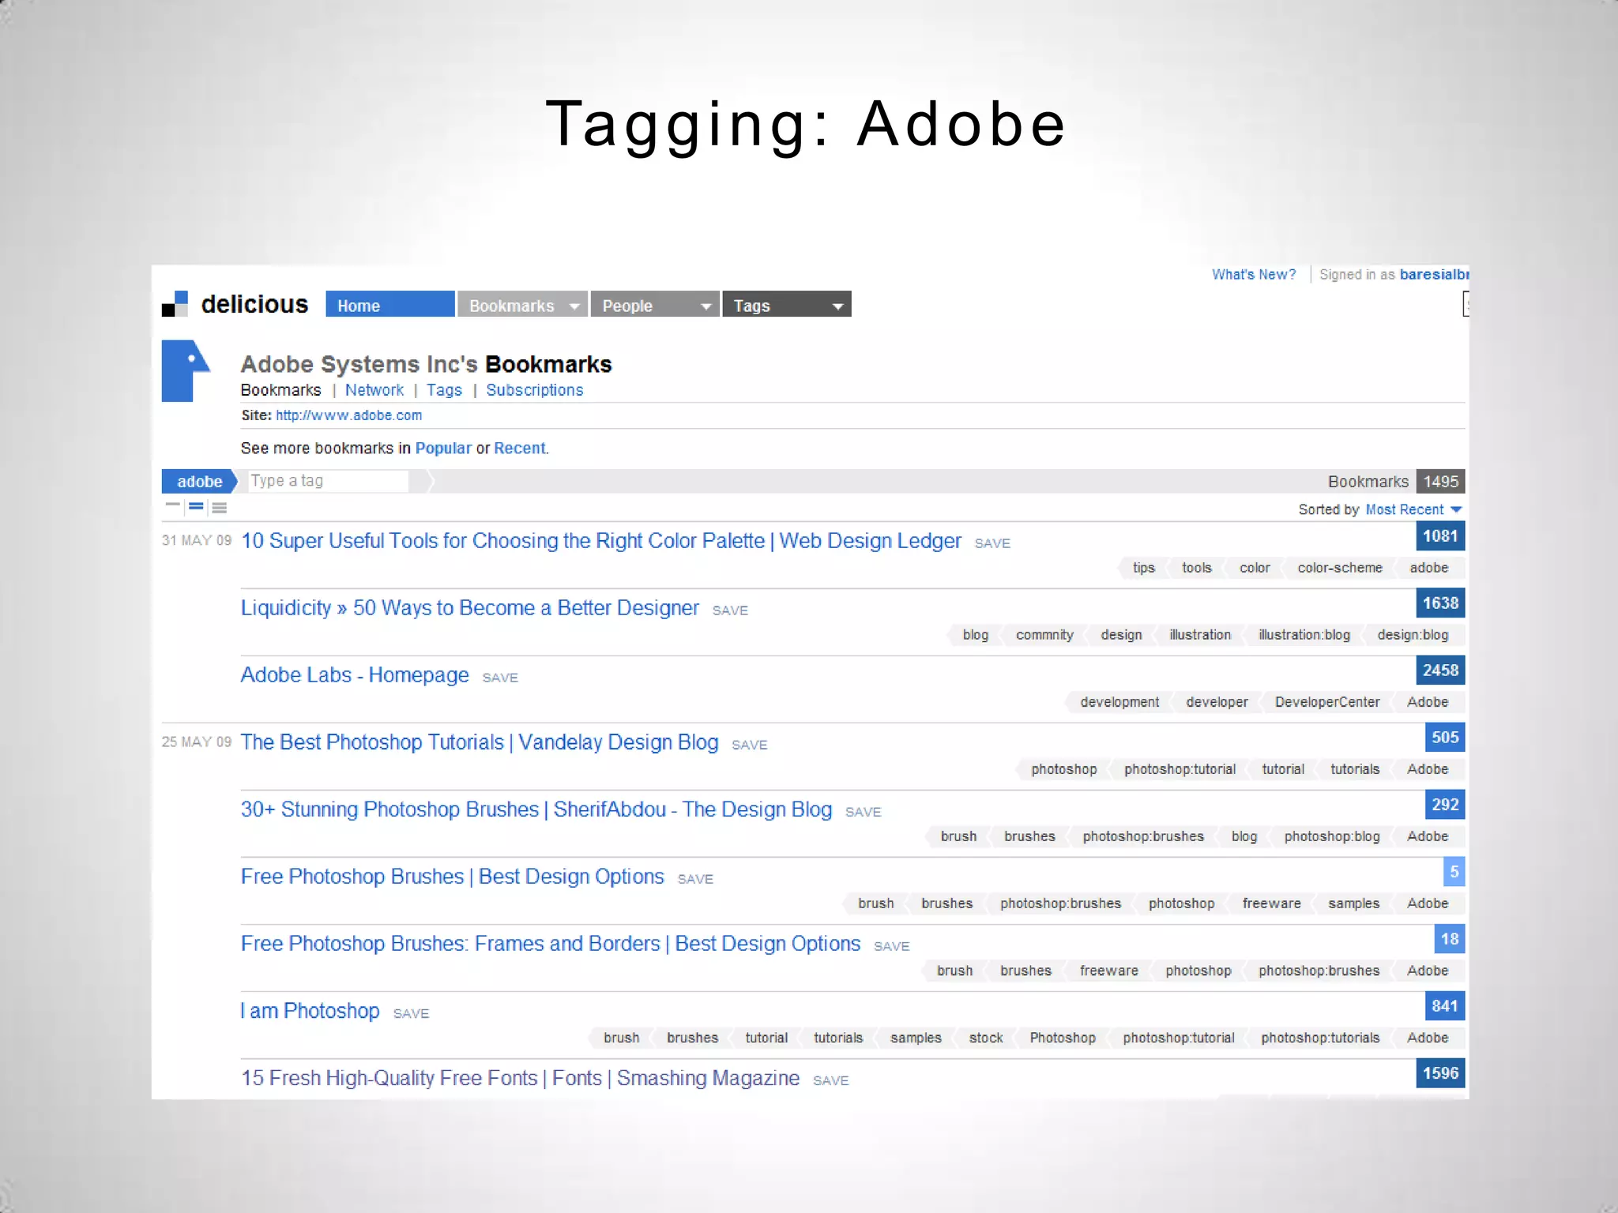The width and height of the screenshot is (1618, 1213).
Task: Click the 1081 saves count badge
Action: (x=1439, y=536)
